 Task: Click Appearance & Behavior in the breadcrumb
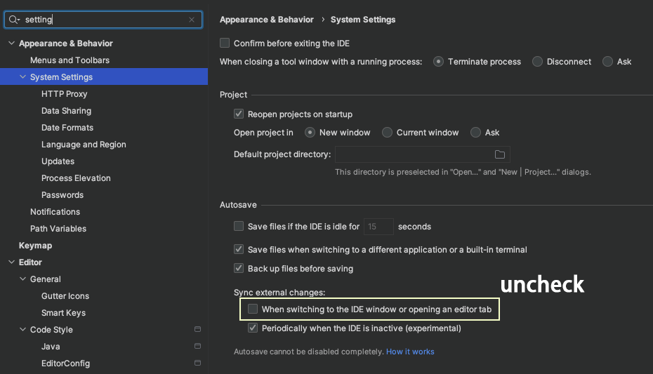[266, 20]
